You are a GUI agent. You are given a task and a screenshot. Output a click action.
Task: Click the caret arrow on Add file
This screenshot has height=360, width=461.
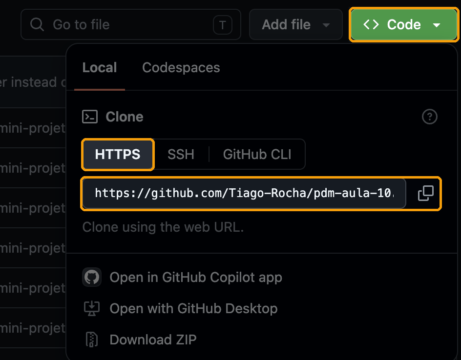[326, 25]
